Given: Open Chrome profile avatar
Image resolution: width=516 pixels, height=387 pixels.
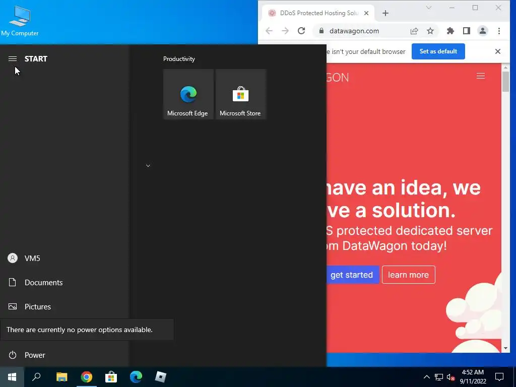Looking at the screenshot, I should point(482,31).
